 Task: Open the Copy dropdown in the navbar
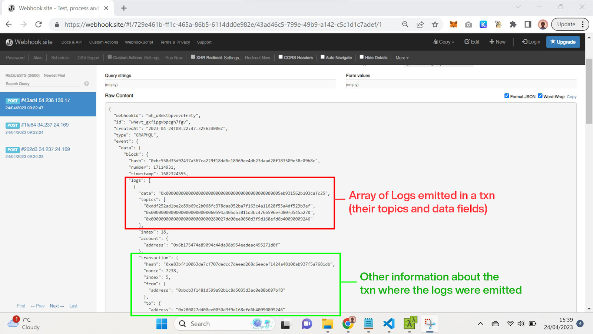tap(444, 42)
